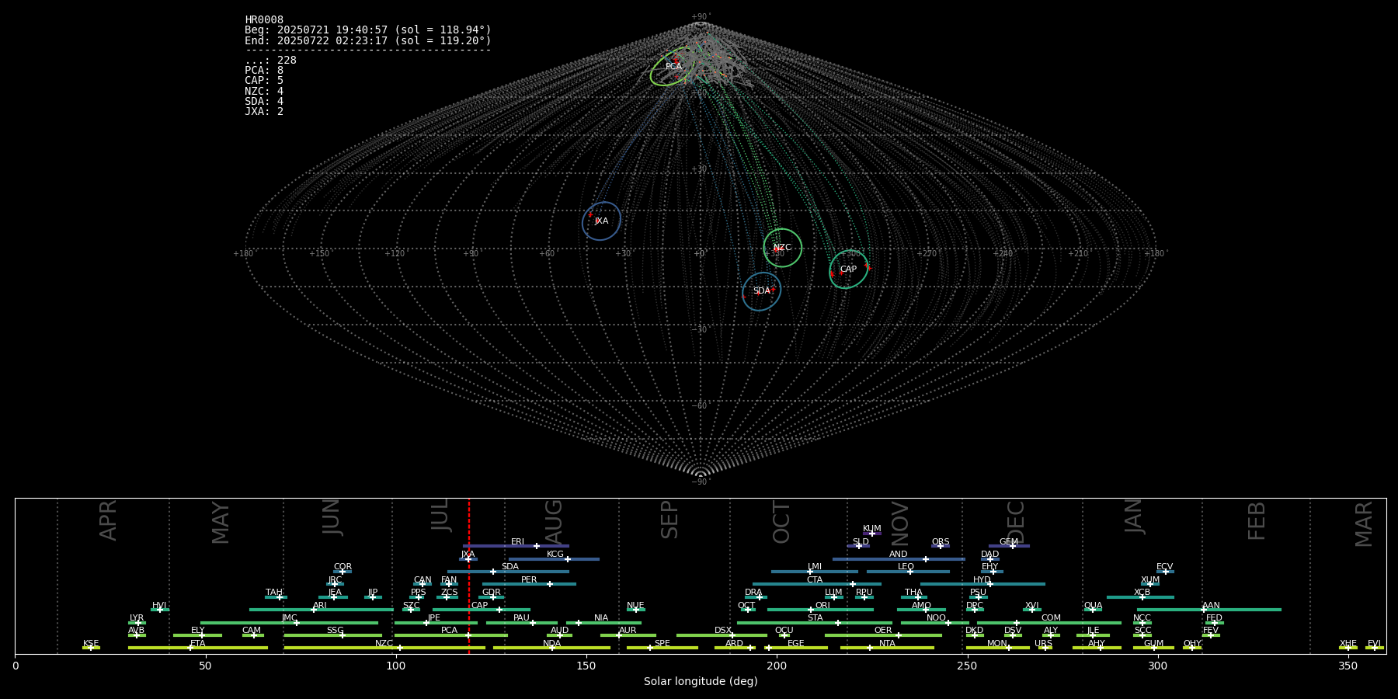Click the OCT month label in timeline
1398x699 pixels.
[782, 522]
